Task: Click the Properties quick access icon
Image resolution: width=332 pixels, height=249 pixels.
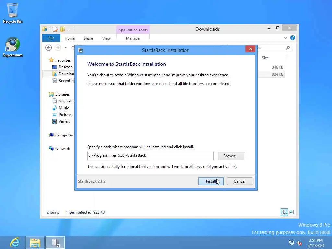Action: (x=55, y=29)
